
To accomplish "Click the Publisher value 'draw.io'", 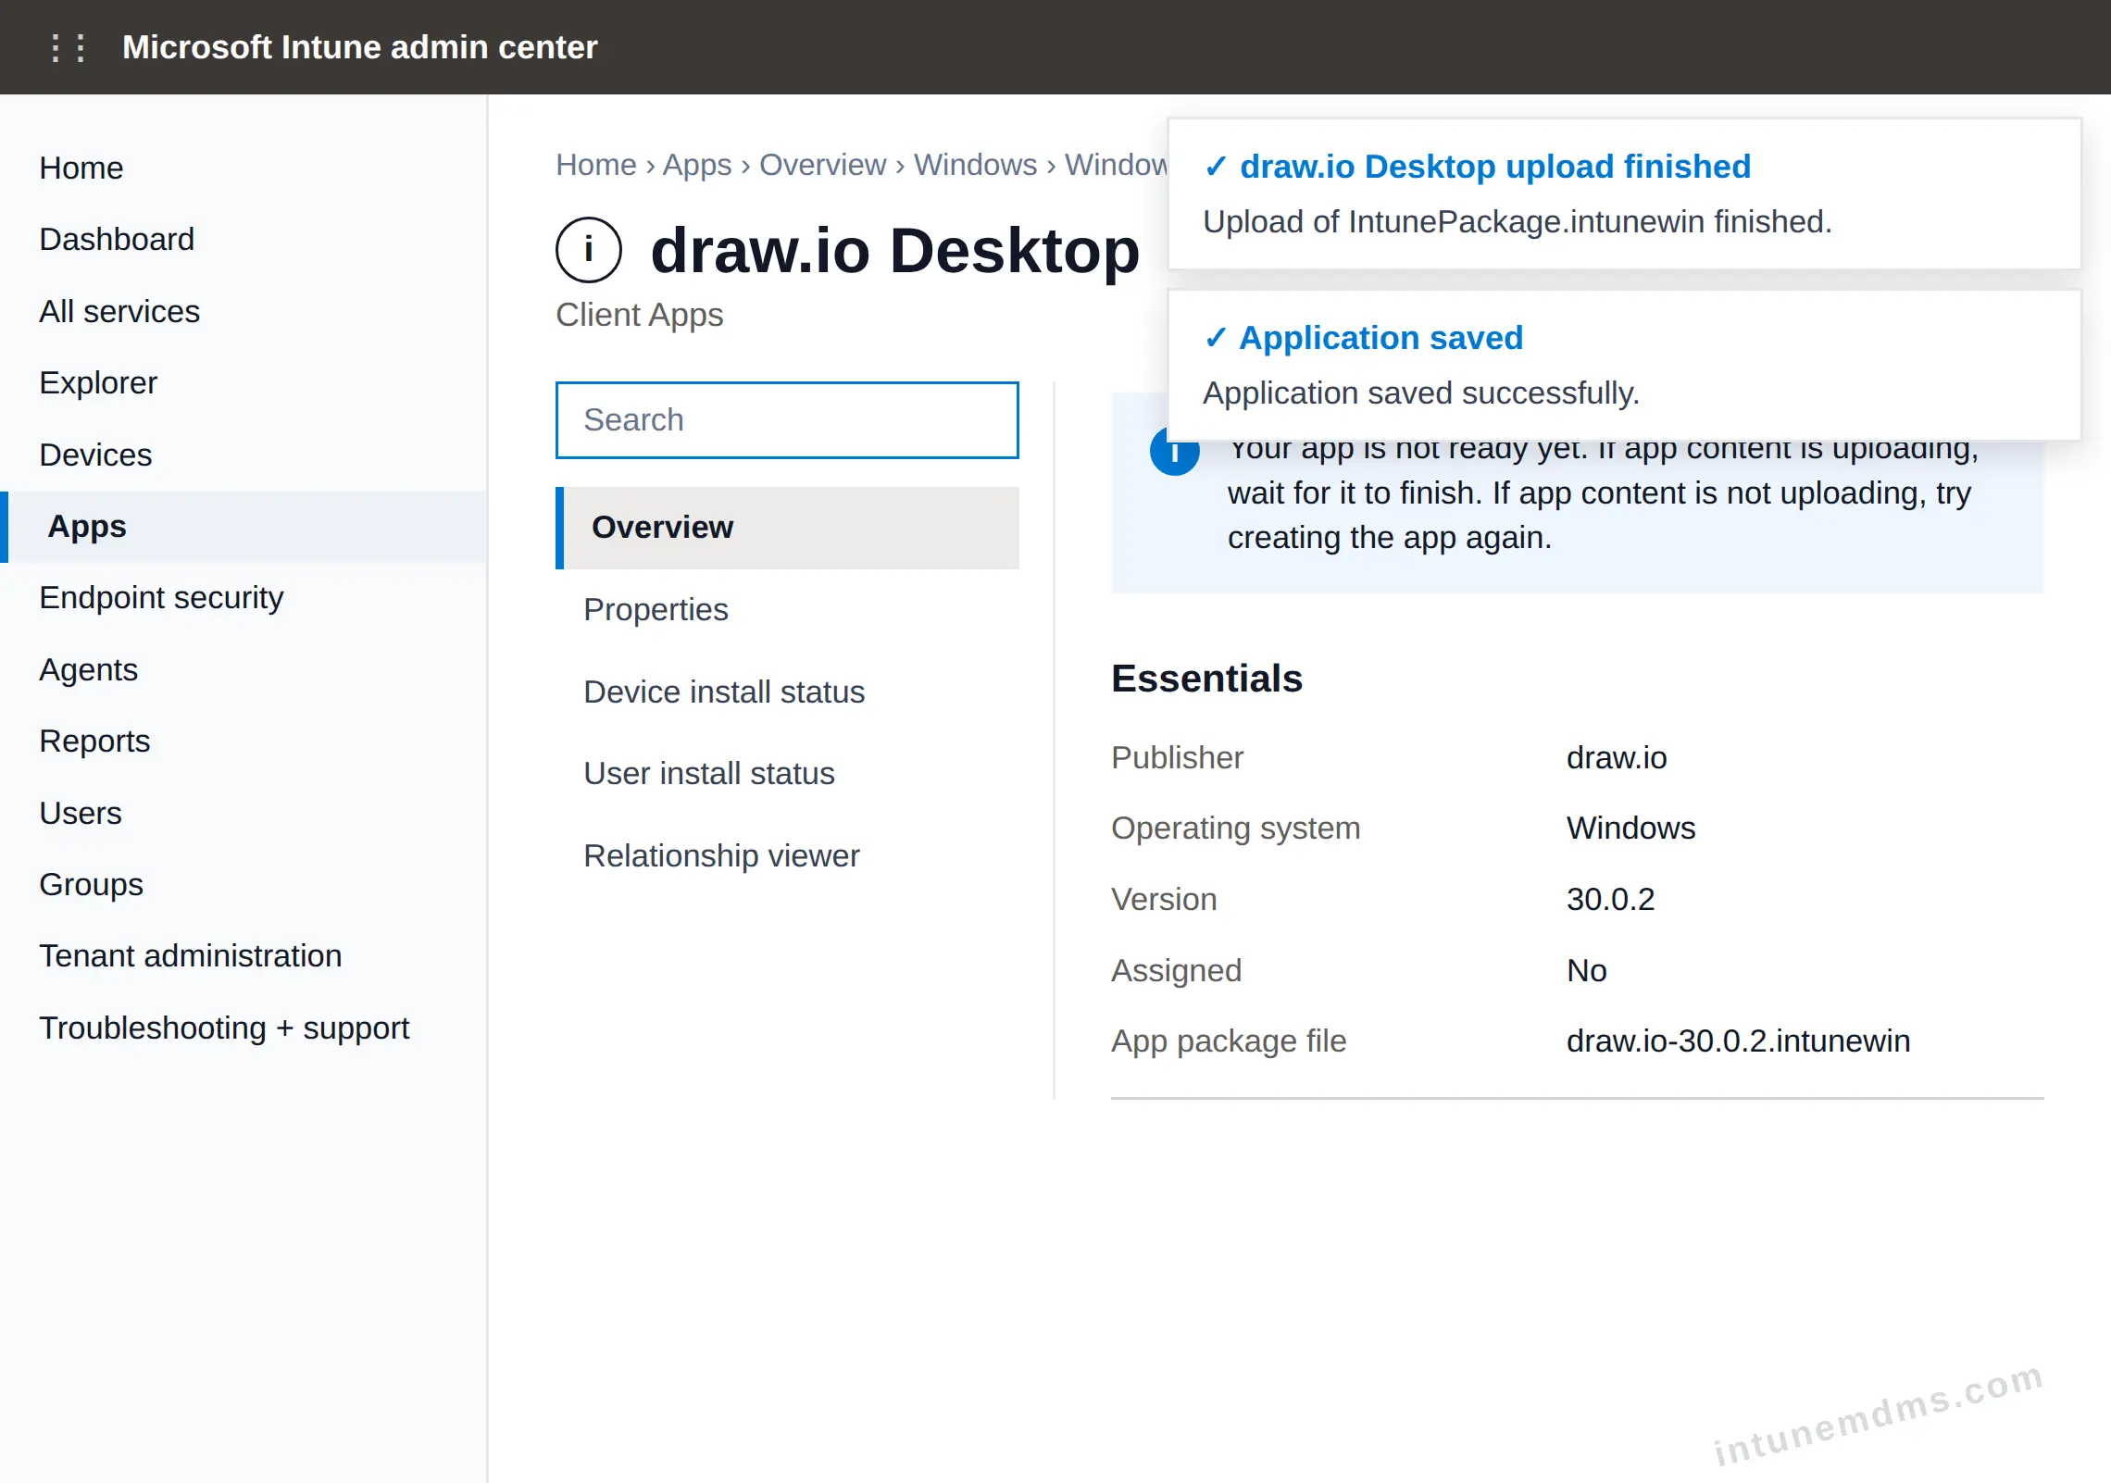I will coord(1617,758).
